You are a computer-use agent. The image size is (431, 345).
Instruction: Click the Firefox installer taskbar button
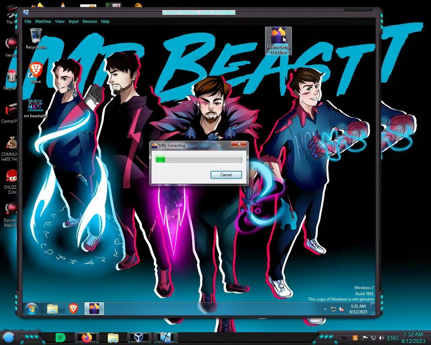[94, 309]
